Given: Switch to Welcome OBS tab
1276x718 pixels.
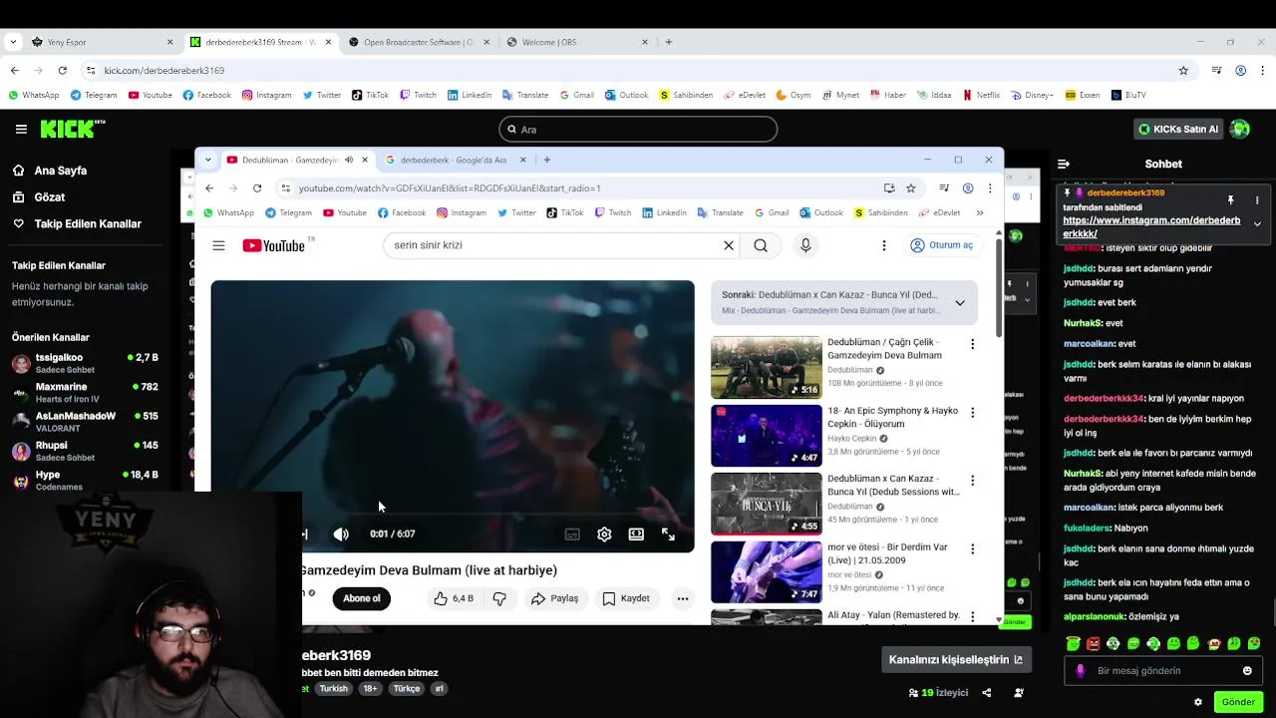Looking at the screenshot, I should click(576, 42).
